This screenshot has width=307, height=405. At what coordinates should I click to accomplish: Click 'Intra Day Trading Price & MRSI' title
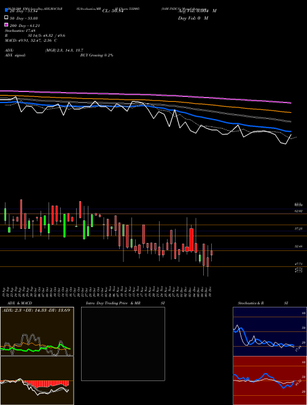pos(125,303)
